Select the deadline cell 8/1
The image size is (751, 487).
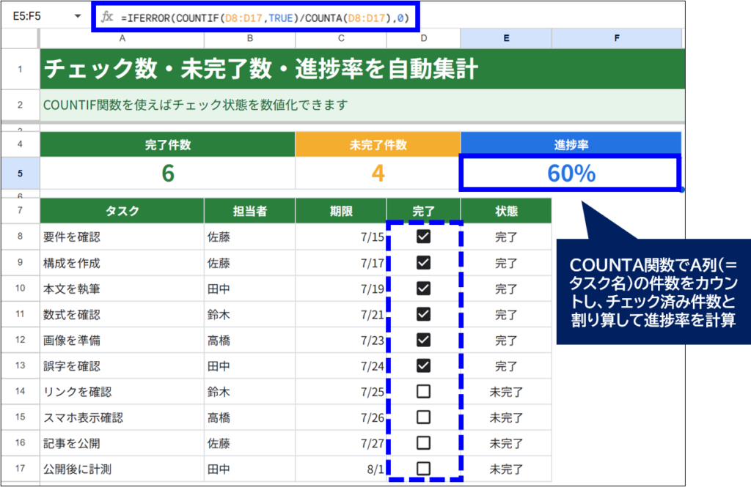[x=341, y=469]
